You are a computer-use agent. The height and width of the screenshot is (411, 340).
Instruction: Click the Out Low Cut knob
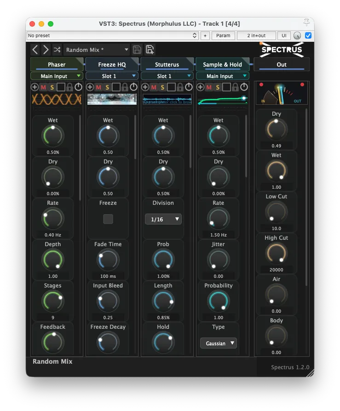[276, 212]
